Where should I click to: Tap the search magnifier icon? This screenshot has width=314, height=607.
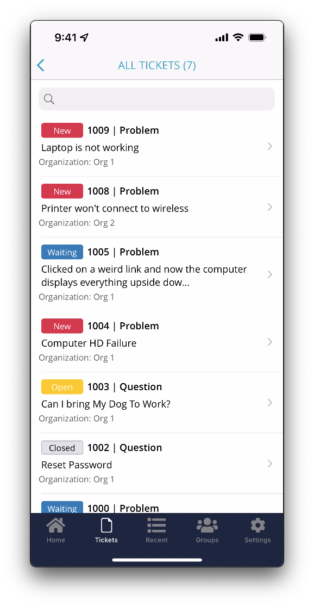[49, 99]
